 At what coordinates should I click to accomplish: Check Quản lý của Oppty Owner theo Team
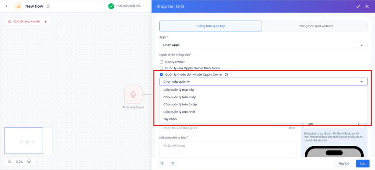(161, 68)
